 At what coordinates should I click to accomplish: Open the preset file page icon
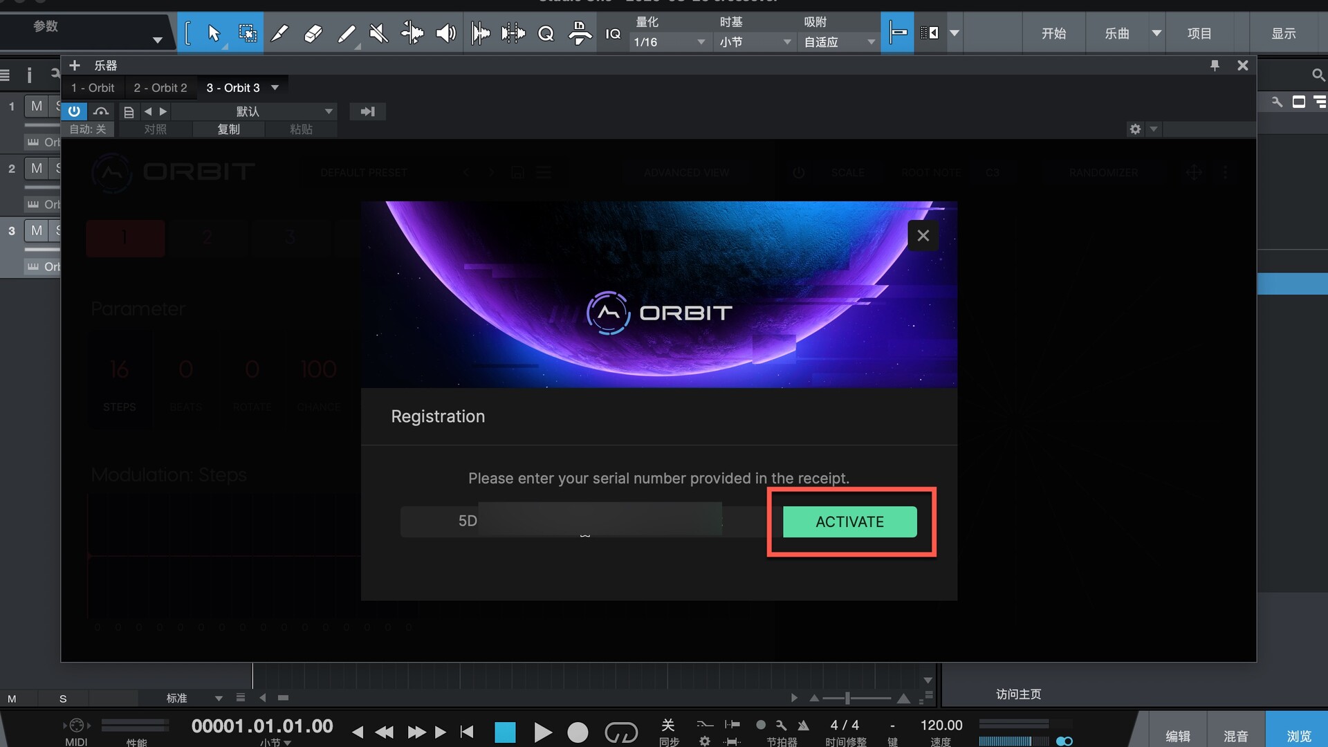[x=129, y=111]
